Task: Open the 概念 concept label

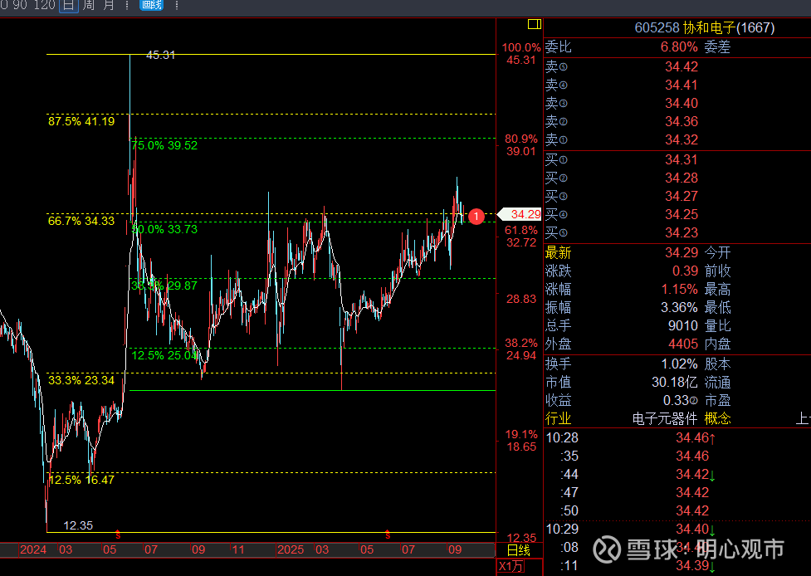Action: point(717,418)
